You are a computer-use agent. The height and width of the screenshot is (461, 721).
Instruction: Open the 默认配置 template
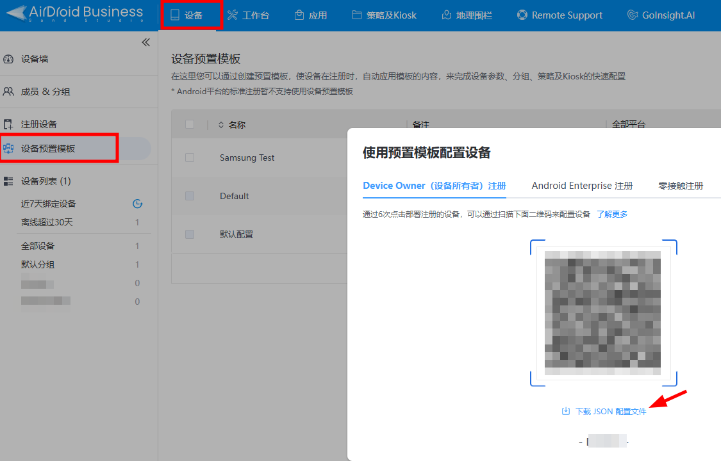(236, 234)
